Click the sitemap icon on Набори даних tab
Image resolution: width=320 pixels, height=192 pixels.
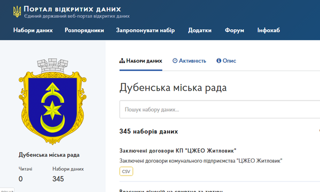(x=122, y=61)
